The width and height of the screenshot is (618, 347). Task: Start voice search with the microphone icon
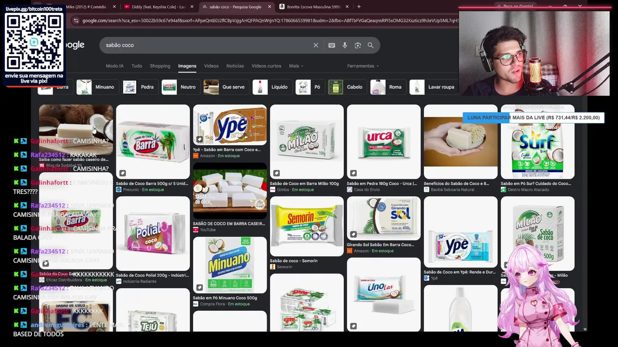[345, 45]
